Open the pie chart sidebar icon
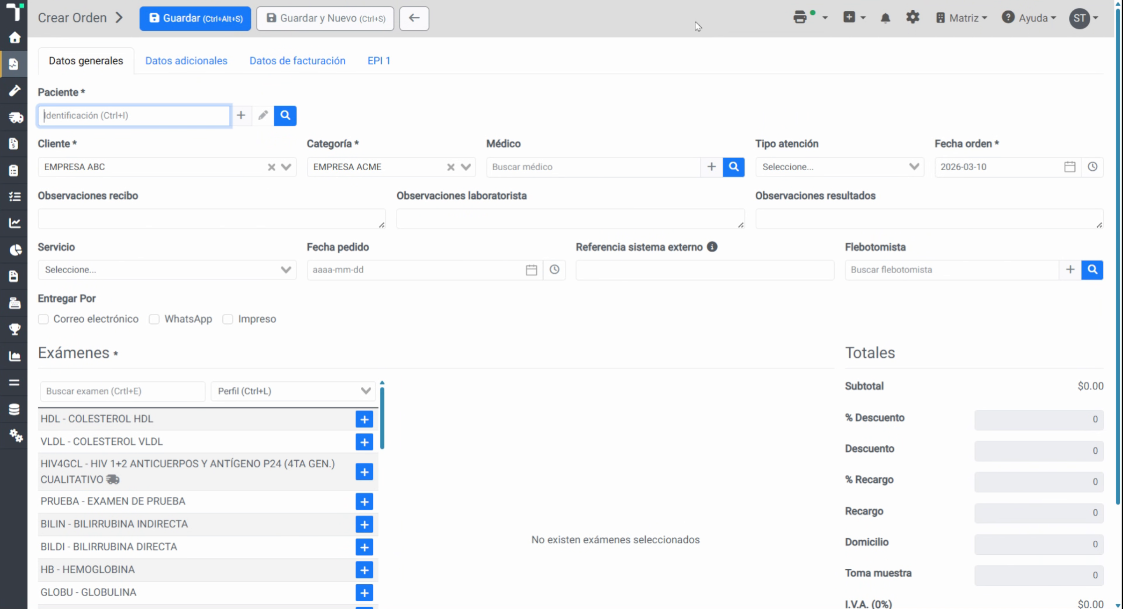The image size is (1123, 609). pos(15,250)
